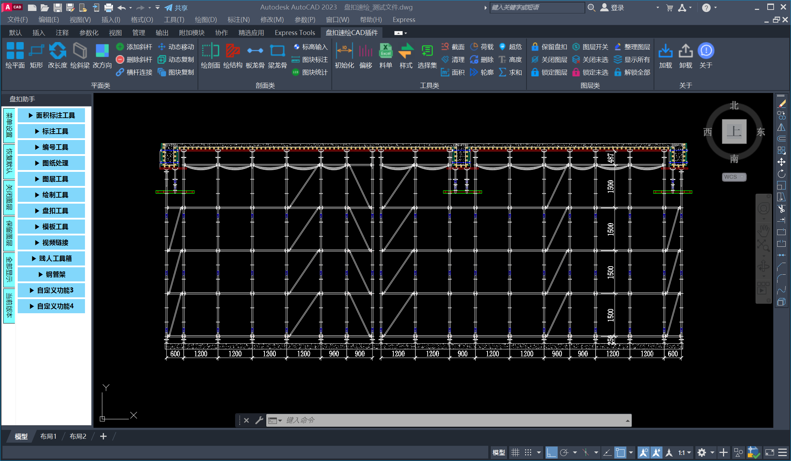791x461 pixels.
Task: Click the 求和 tool
Action: [x=511, y=72]
